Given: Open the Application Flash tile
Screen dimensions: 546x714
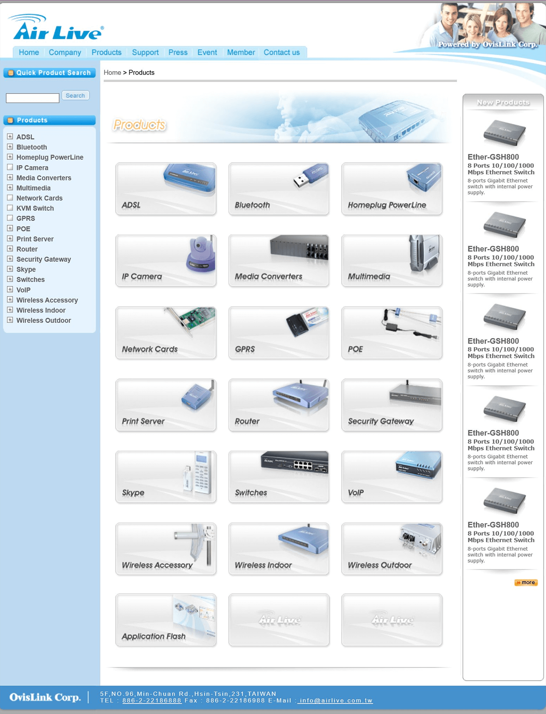Looking at the screenshot, I should 166,620.
